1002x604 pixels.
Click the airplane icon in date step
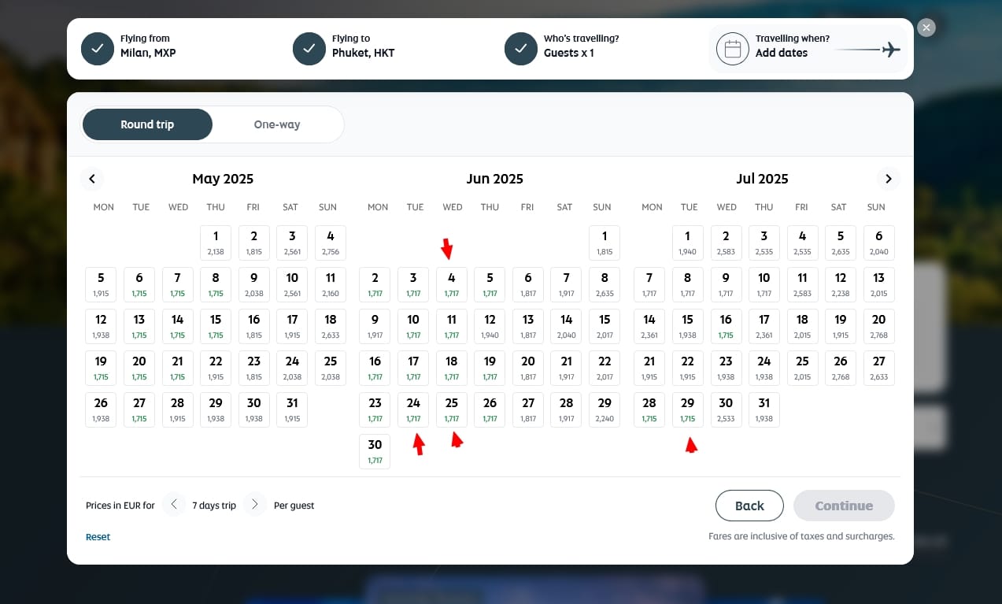tap(890, 50)
